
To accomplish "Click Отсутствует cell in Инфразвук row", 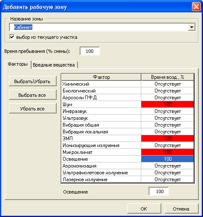I will point(168,111).
